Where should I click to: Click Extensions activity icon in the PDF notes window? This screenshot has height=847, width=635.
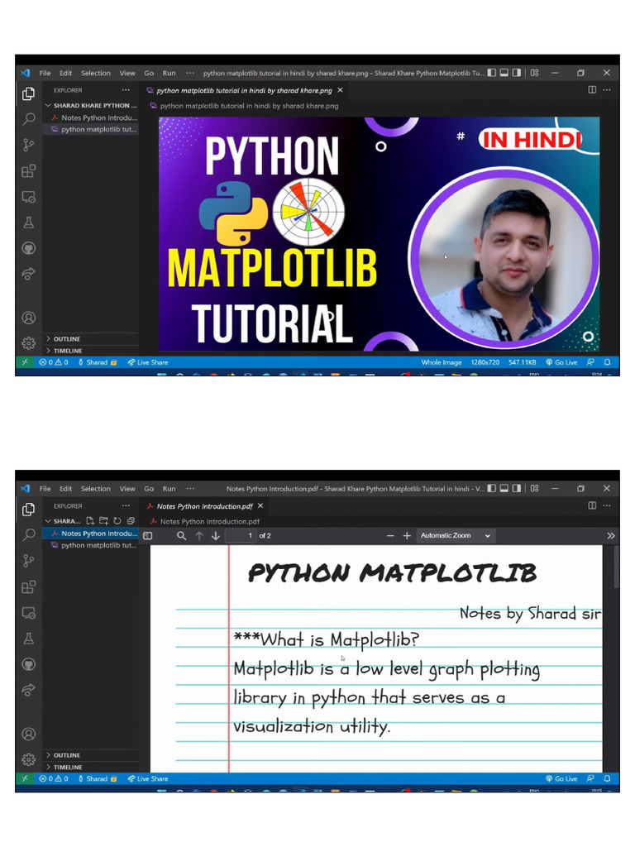29,587
